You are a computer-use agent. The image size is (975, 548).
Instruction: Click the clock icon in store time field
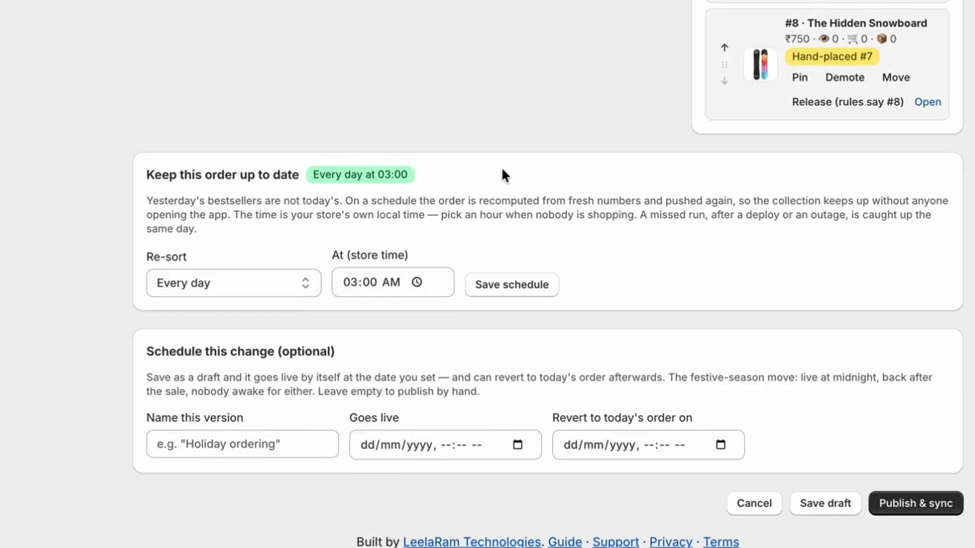coord(417,282)
